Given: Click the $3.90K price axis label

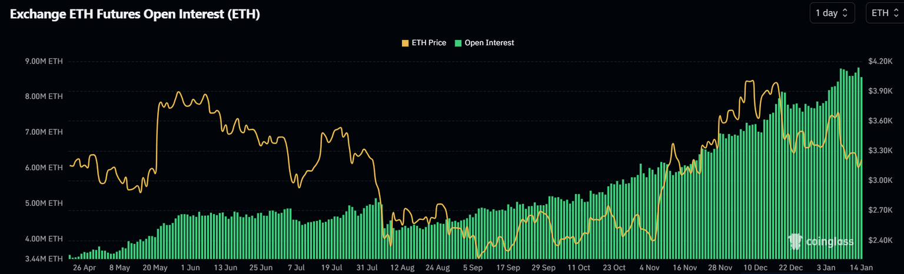Looking at the screenshot, I should tap(880, 91).
